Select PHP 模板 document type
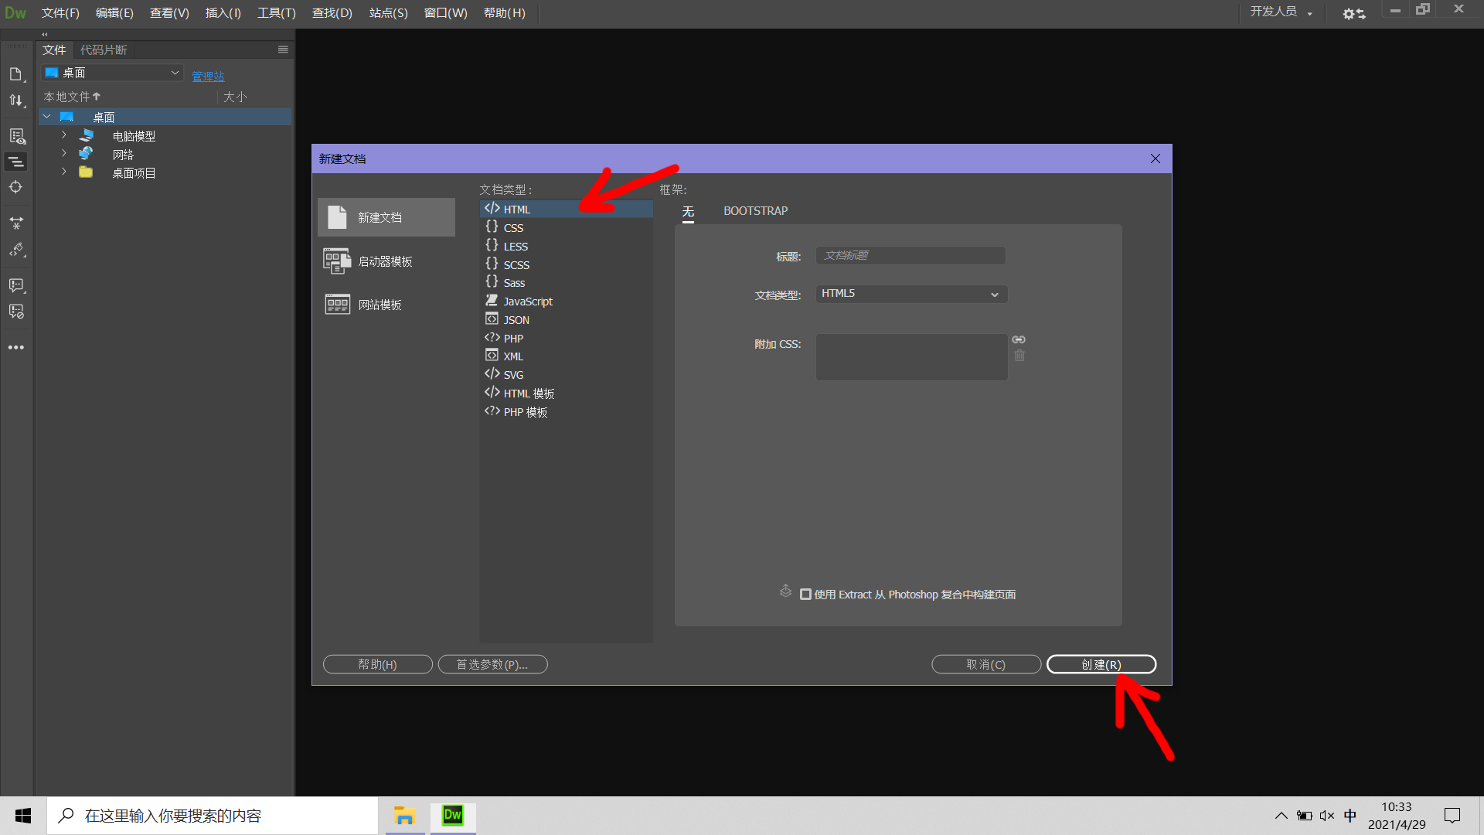The width and height of the screenshot is (1484, 835). [x=566, y=412]
